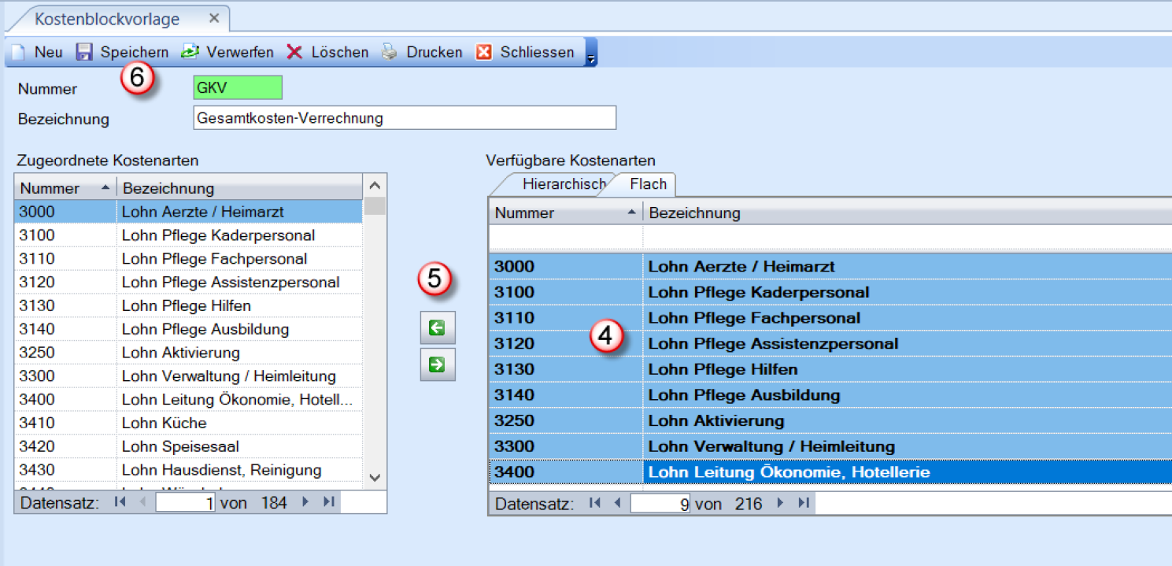
Task: Click the Bezeichnung filter cell in available list
Action: pos(907,237)
